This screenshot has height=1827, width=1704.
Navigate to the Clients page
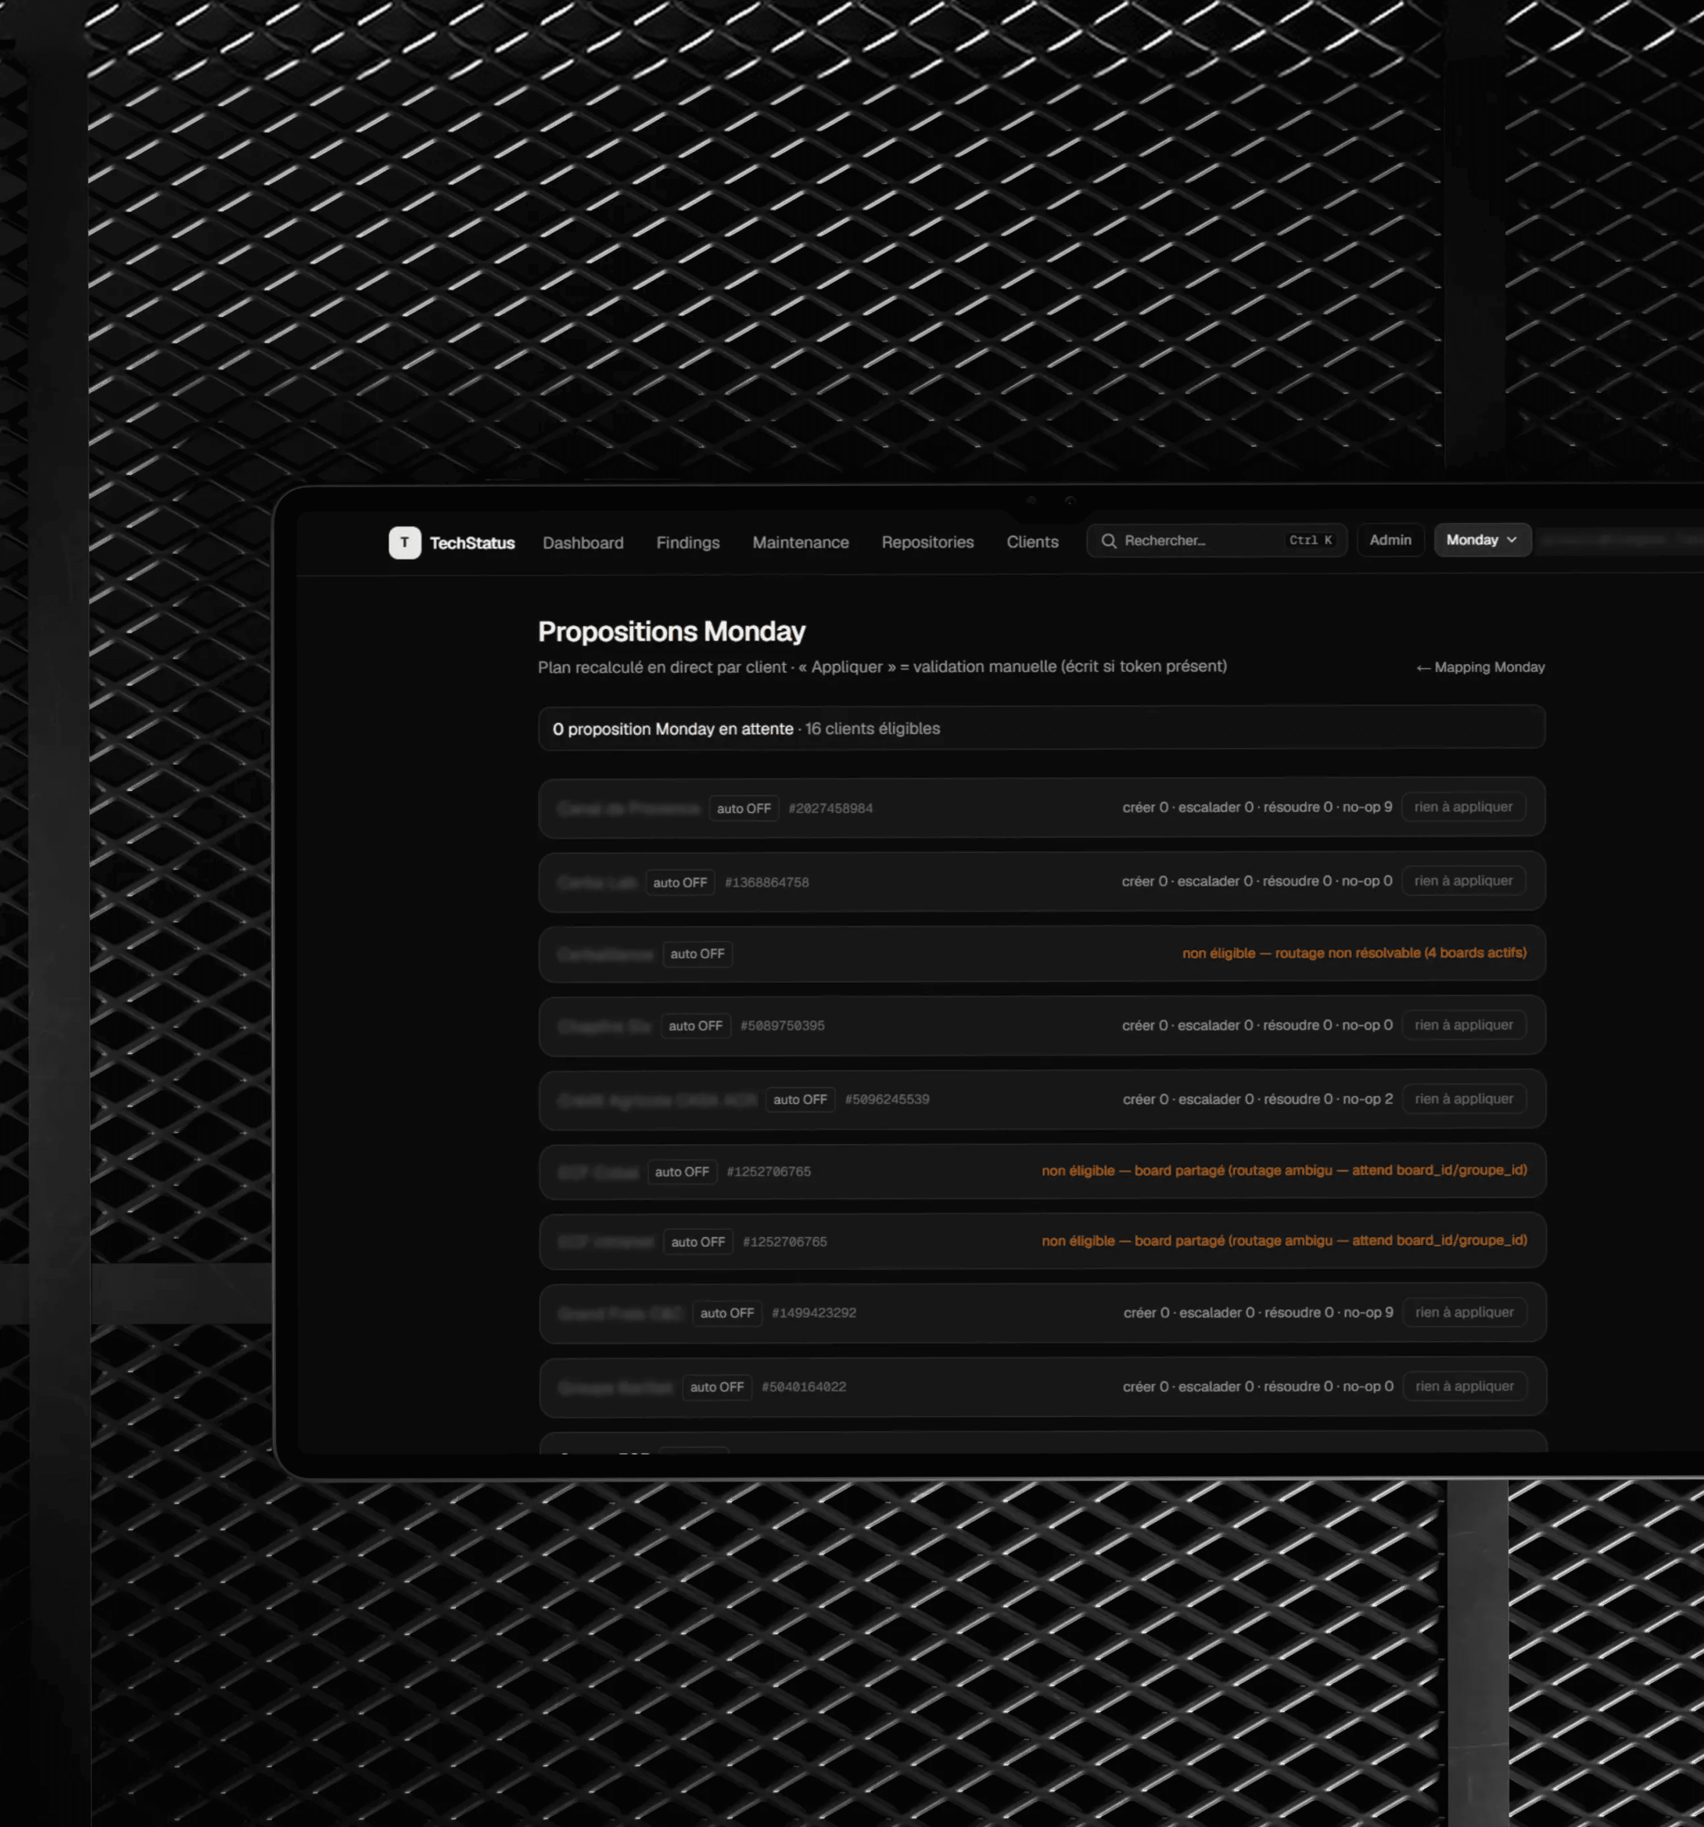click(x=1032, y=541)
